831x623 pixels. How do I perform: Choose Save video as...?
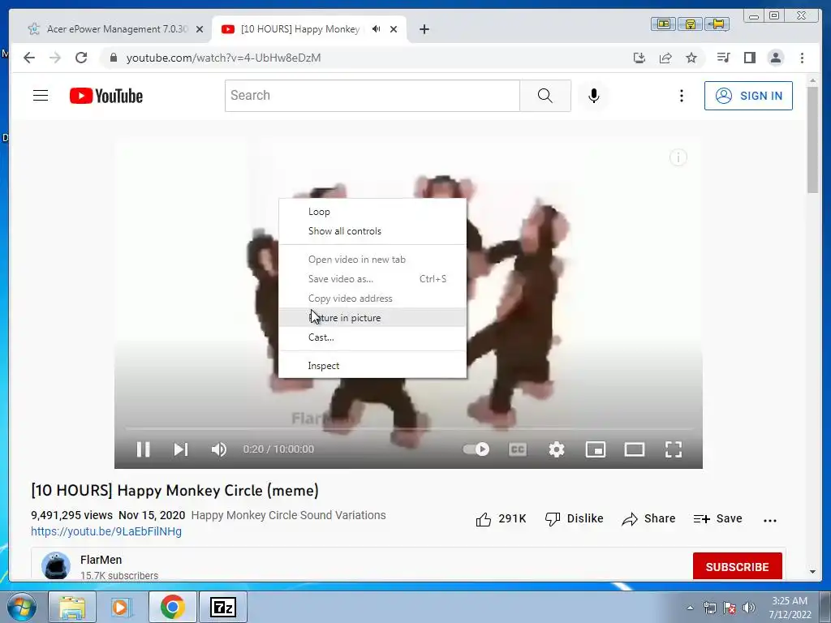pyautogui.click(x=372, y=279)
